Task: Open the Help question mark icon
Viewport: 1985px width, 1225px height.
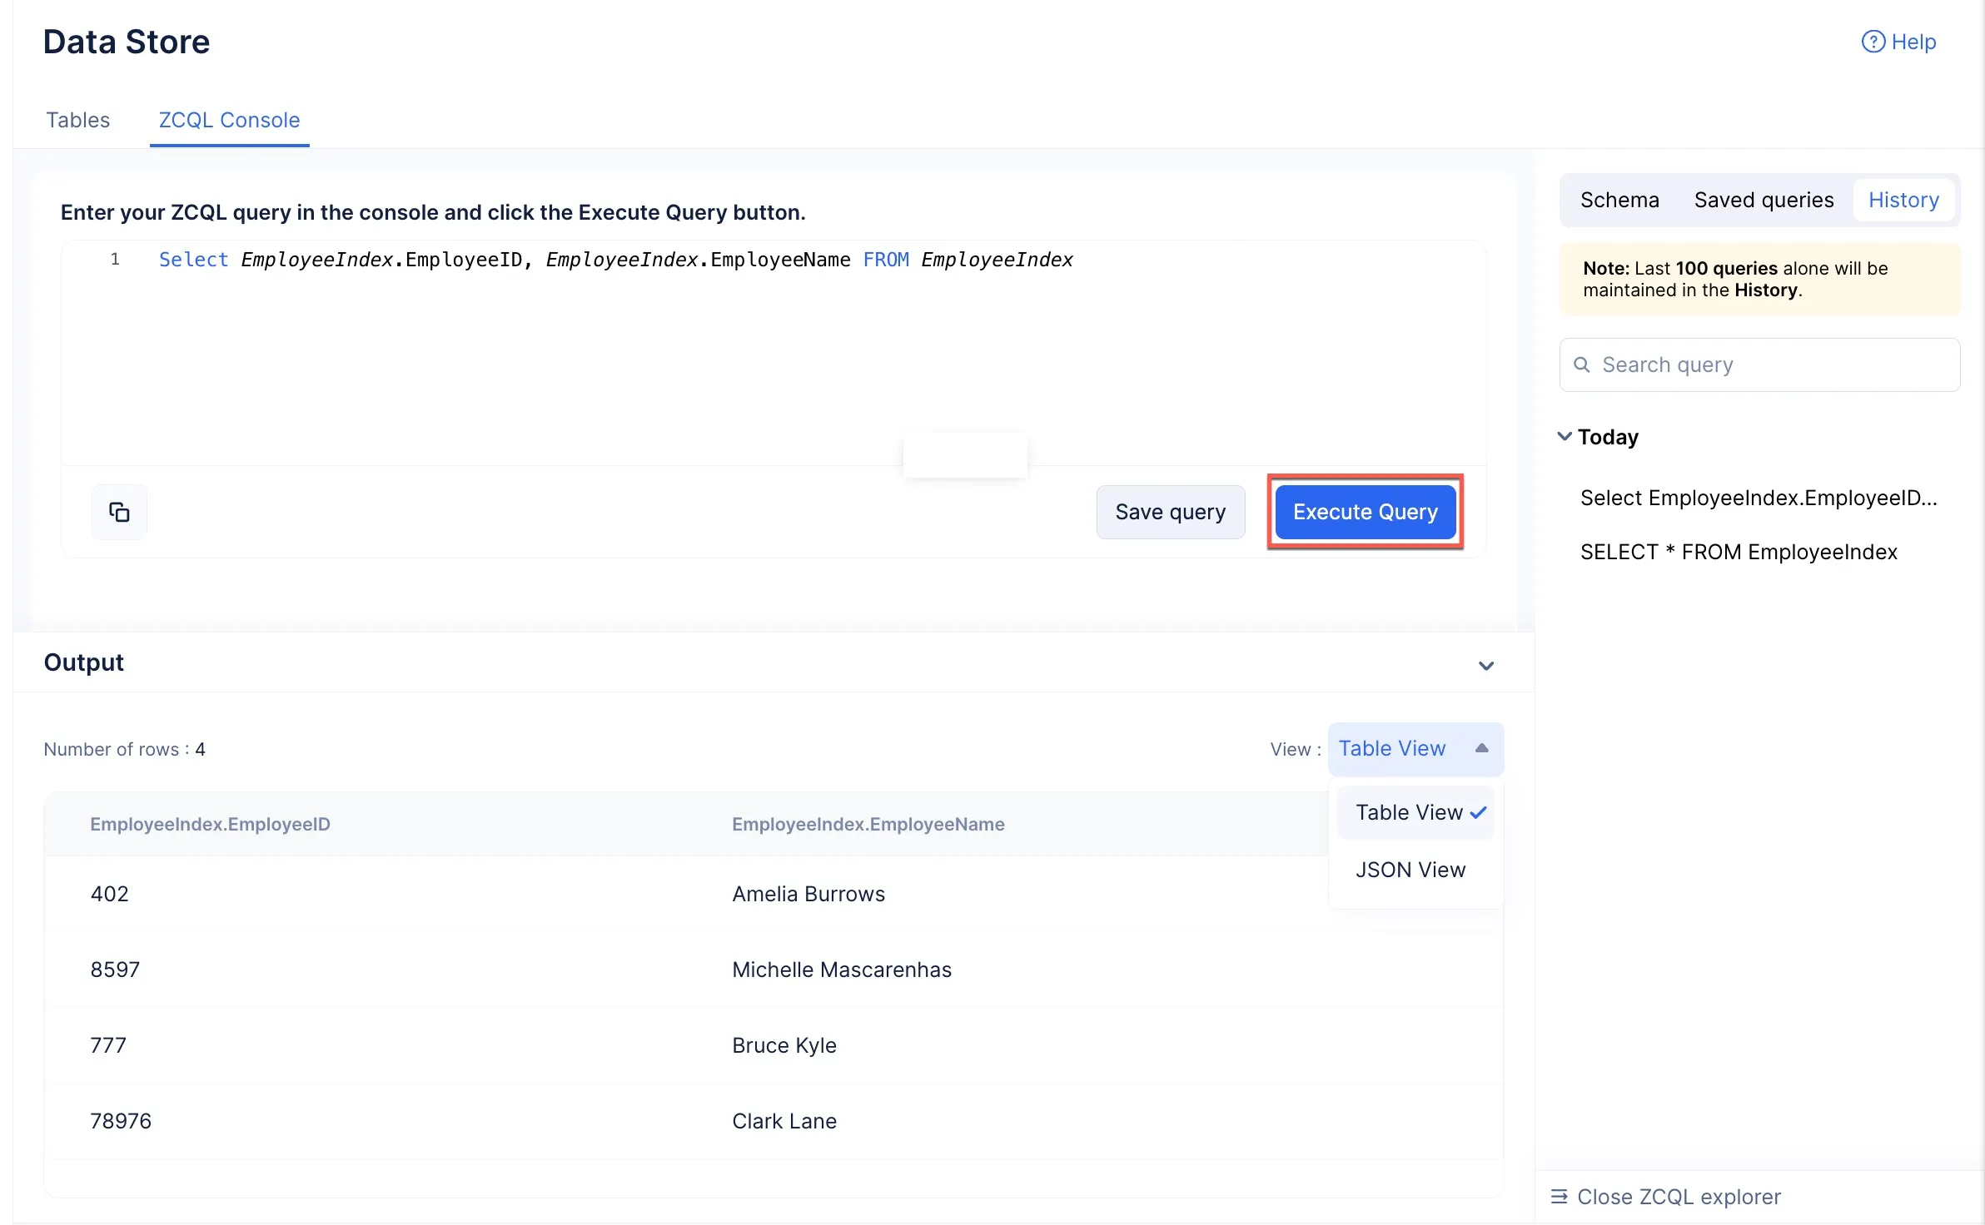Action: [x=1873, y=42]
